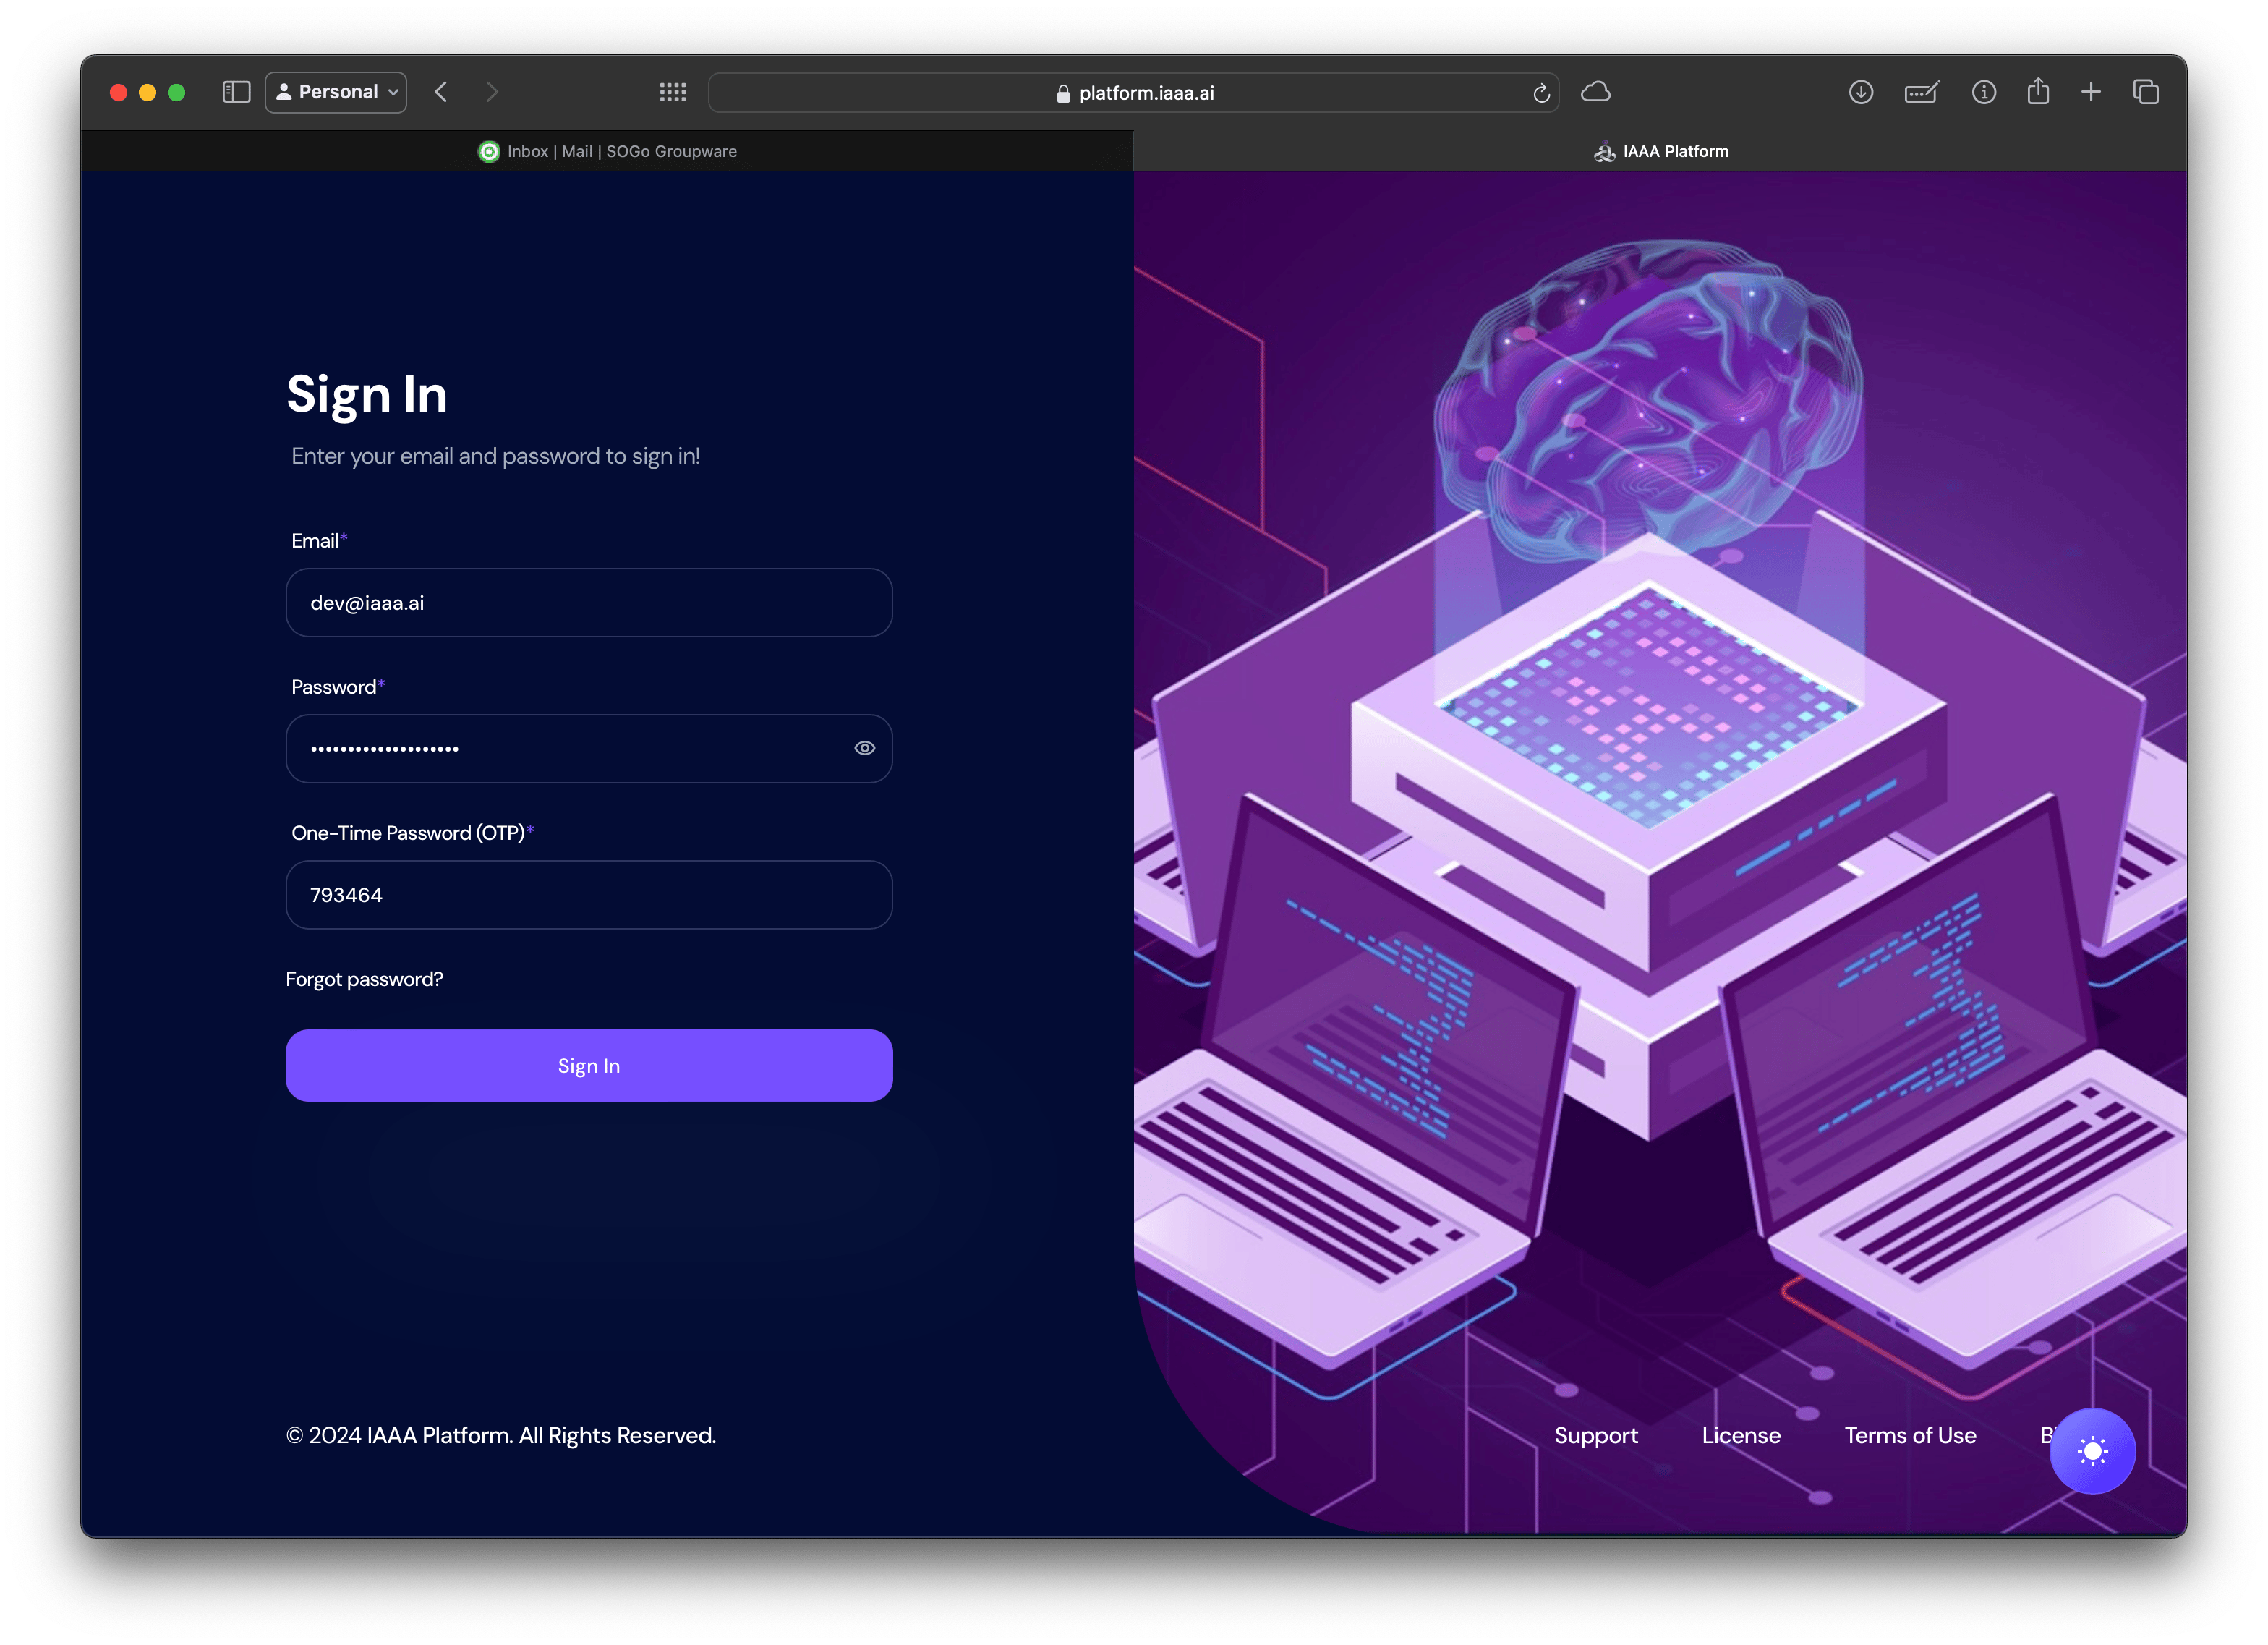
Task: Open a new tab with plus icon
Action: click(x=2091, y=92)
